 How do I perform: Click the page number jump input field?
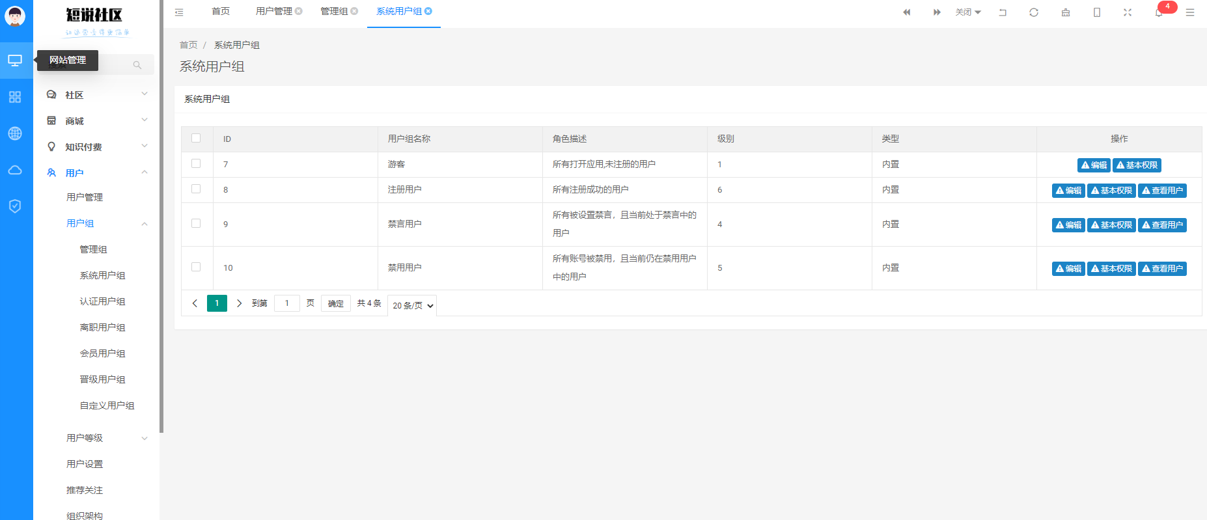287,303
